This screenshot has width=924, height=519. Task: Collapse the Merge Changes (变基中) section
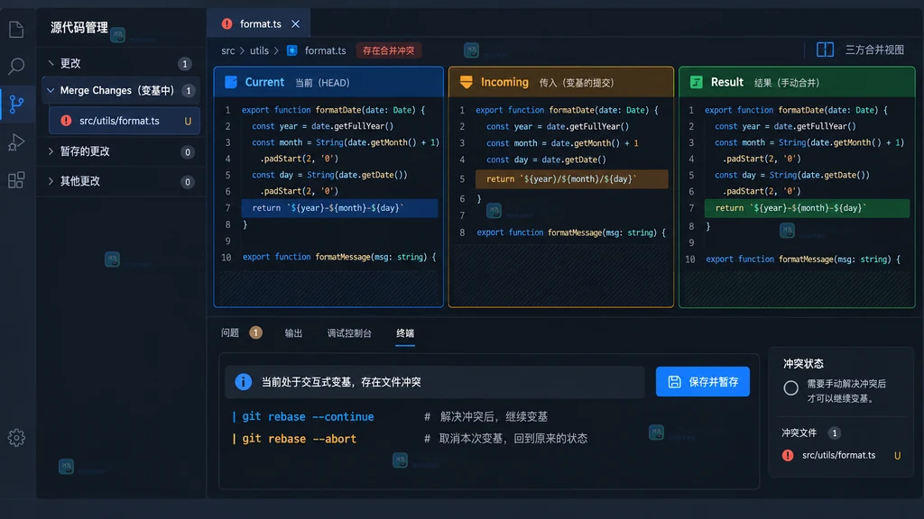pos(51,91)
